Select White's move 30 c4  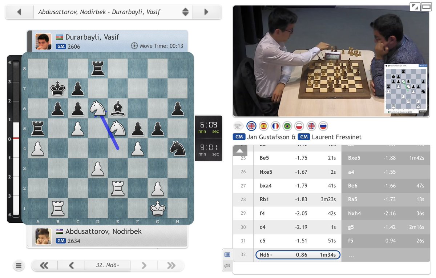coord(298,227)
